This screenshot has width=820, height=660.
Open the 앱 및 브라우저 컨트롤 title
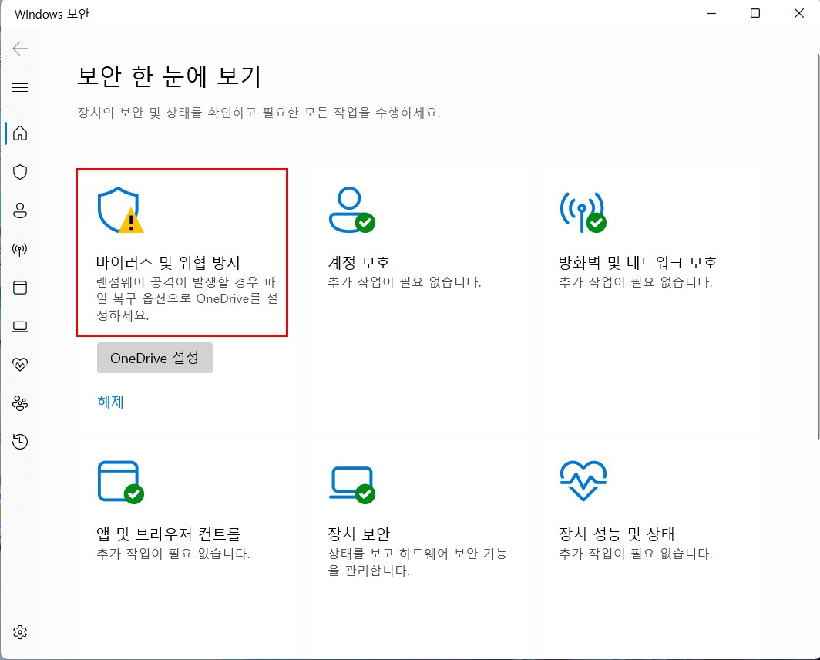(x=168, y=534)
